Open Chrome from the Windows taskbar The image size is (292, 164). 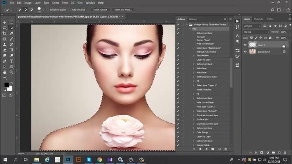99,159
